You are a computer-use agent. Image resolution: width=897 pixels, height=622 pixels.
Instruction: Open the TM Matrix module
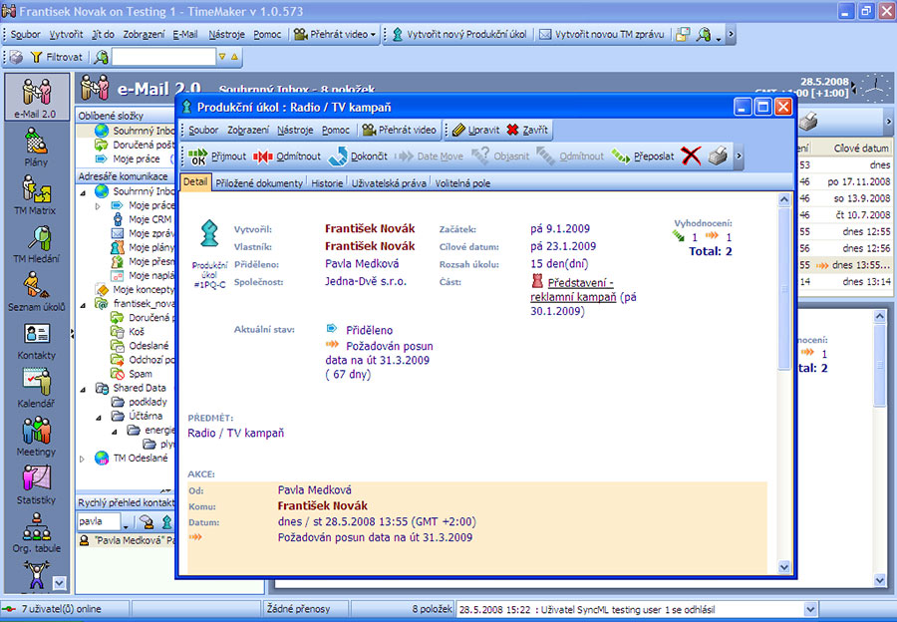pos(37,194)
